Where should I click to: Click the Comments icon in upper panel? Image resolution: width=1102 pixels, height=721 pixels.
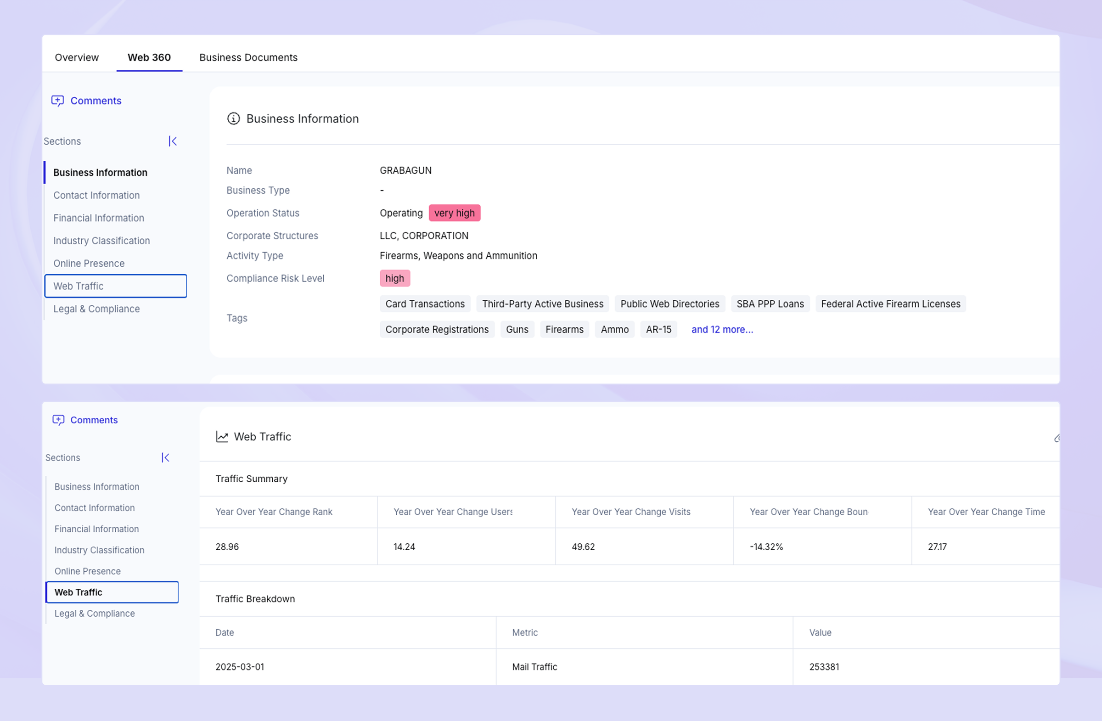pos(57,101)
